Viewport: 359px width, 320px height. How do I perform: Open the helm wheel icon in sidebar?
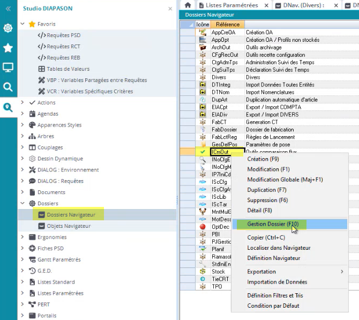(8, 28)
